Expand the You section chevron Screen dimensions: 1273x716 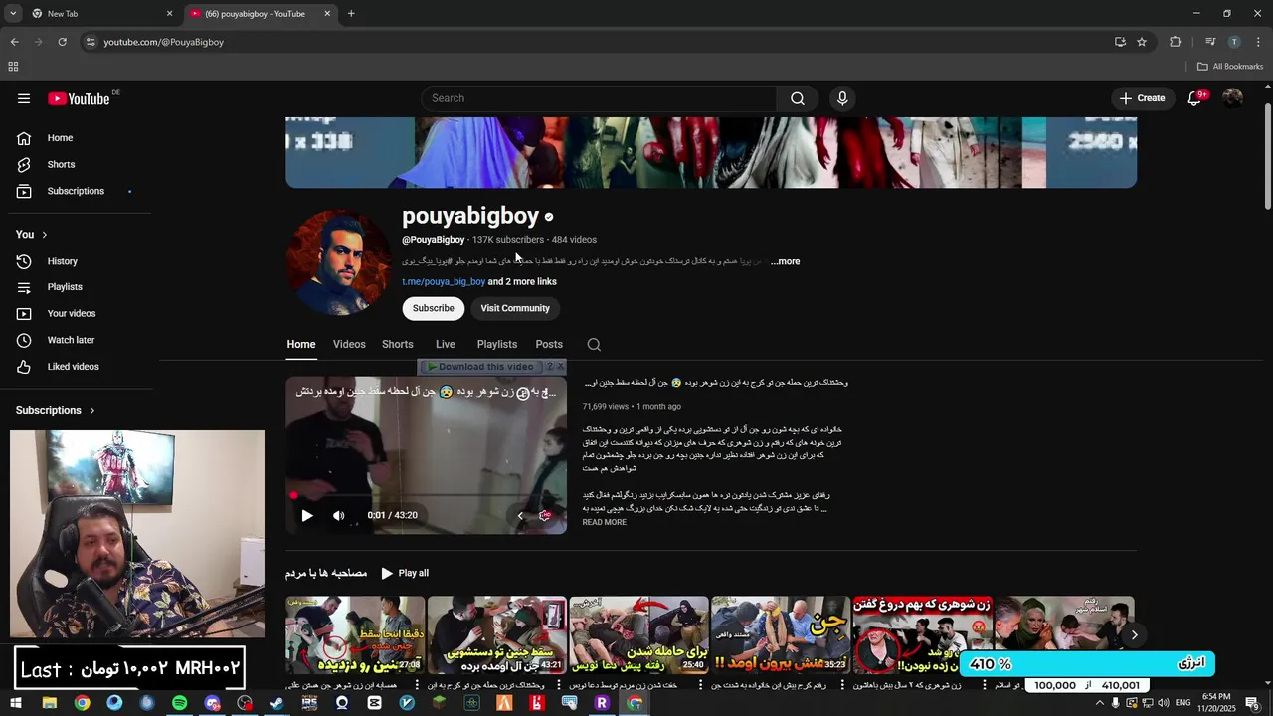[x=45, y=235]
